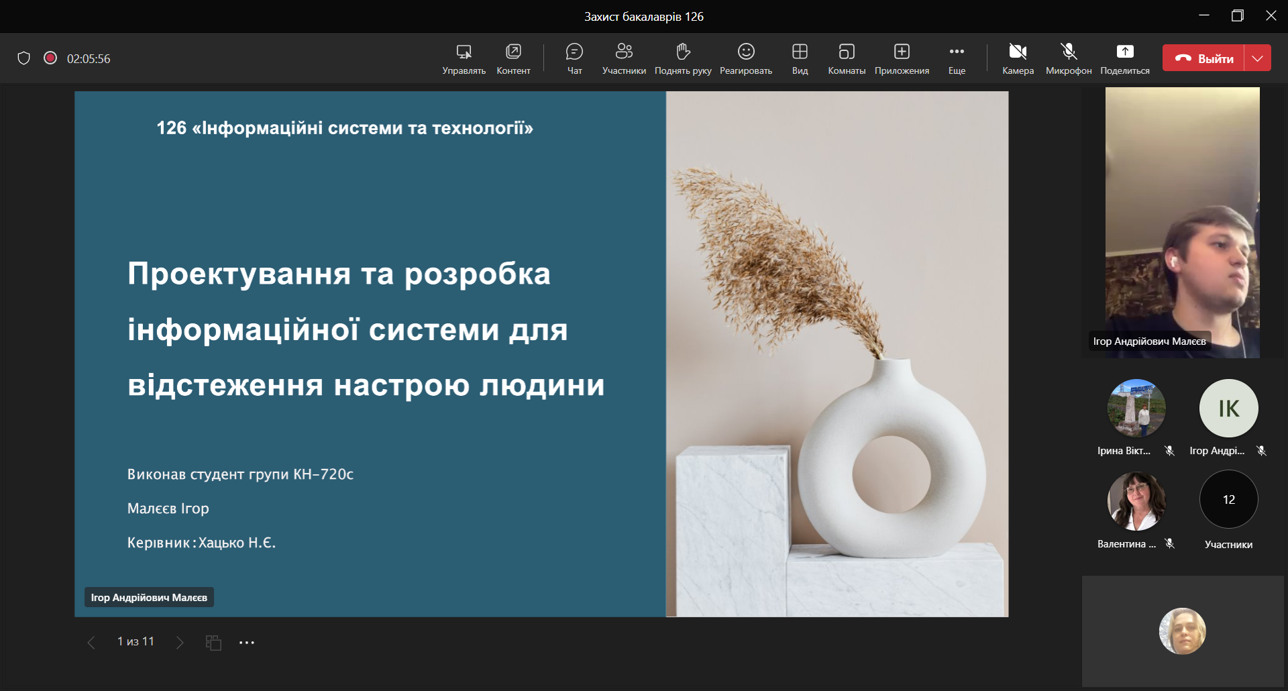1288x691 pixels.
Task: Open the Apps panel
Action: [x=902, y=58]
